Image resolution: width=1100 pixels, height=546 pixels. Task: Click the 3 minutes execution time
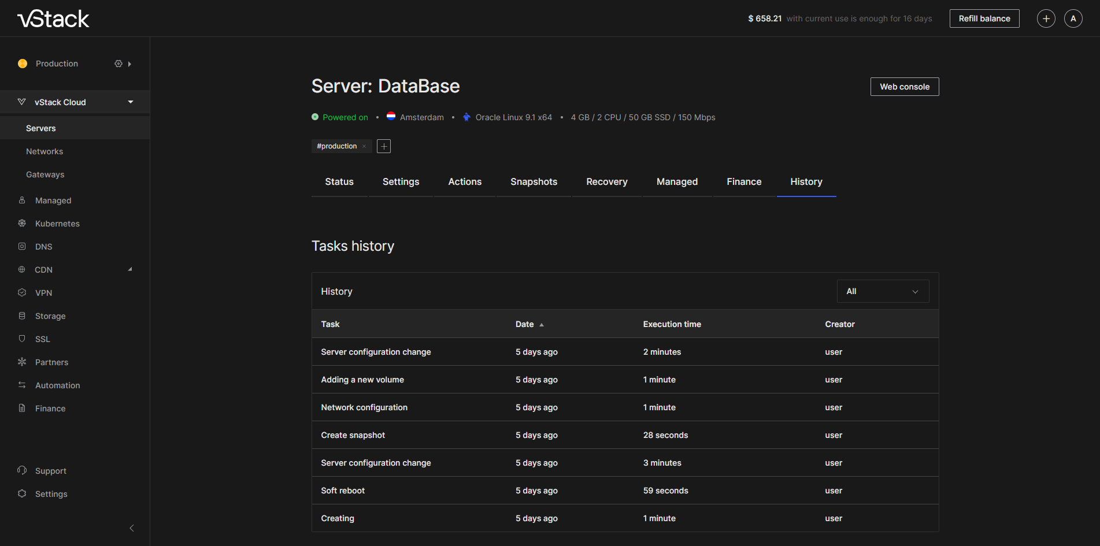tap(662, 463)
